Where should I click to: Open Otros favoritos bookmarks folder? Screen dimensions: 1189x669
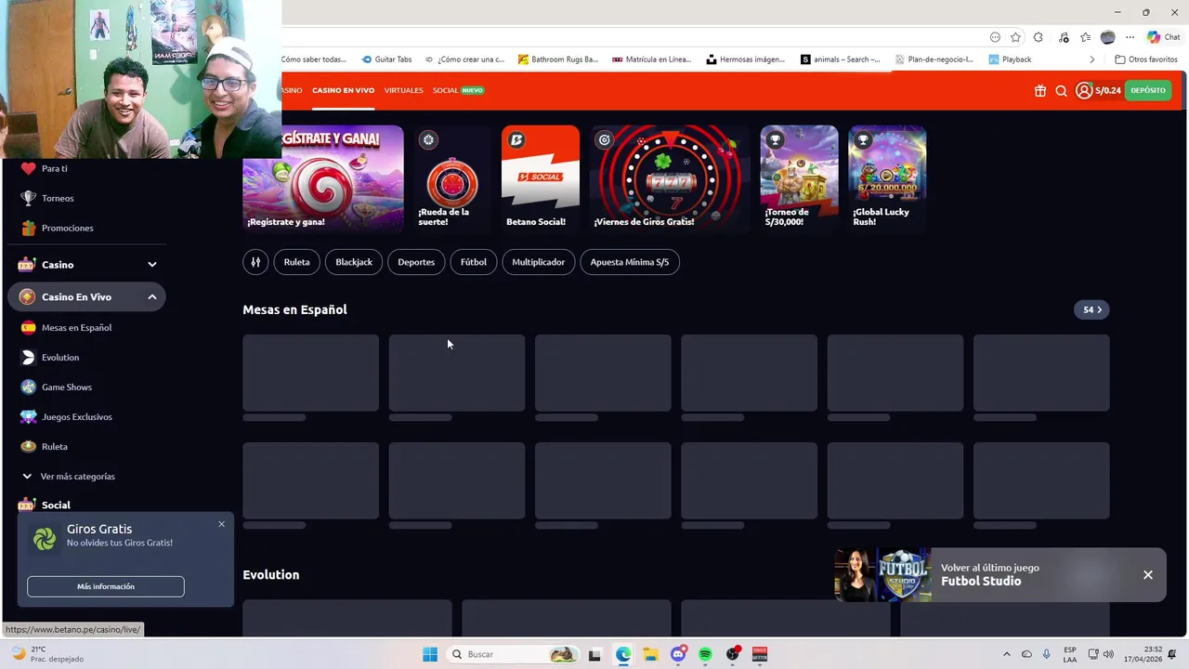point(1146,59)
